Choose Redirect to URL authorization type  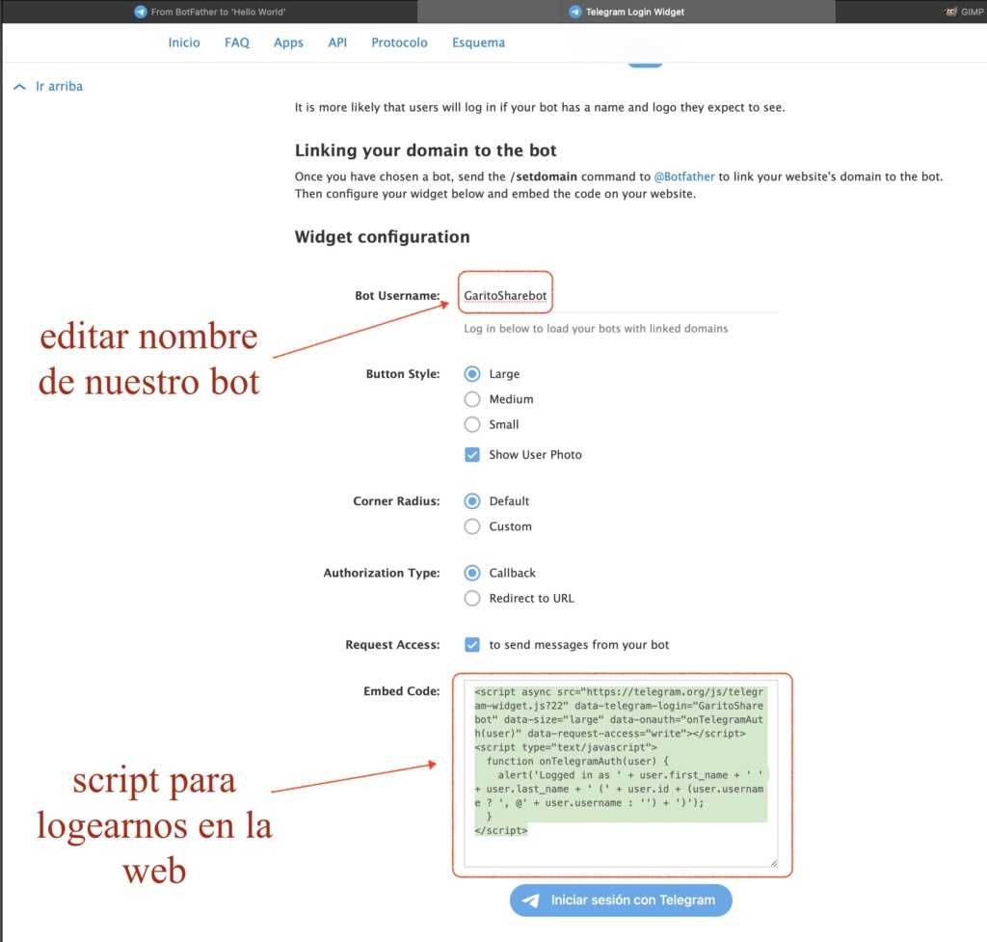pyautogui.click(x=472, y=598)
